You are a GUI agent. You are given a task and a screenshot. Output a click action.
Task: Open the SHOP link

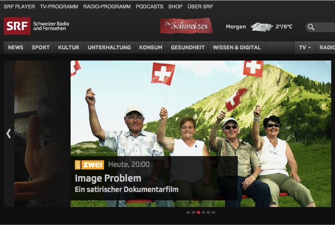(x=175, y=7)
